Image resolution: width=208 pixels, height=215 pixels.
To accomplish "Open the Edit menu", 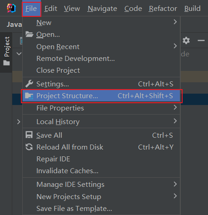I will 51,9.
